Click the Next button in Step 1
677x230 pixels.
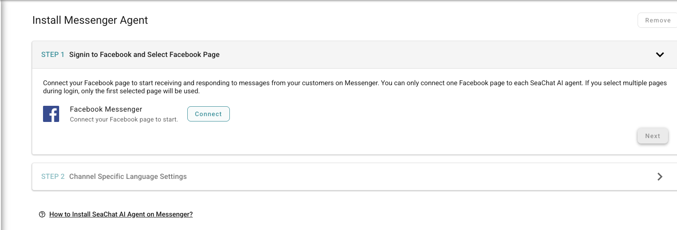tap(652, 136)
